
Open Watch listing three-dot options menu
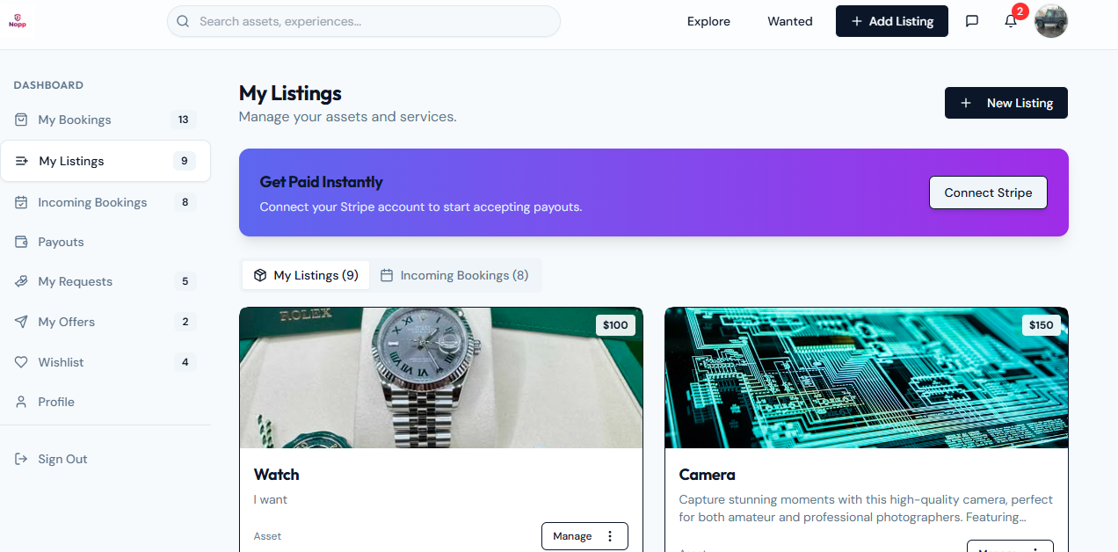point(610,536)
